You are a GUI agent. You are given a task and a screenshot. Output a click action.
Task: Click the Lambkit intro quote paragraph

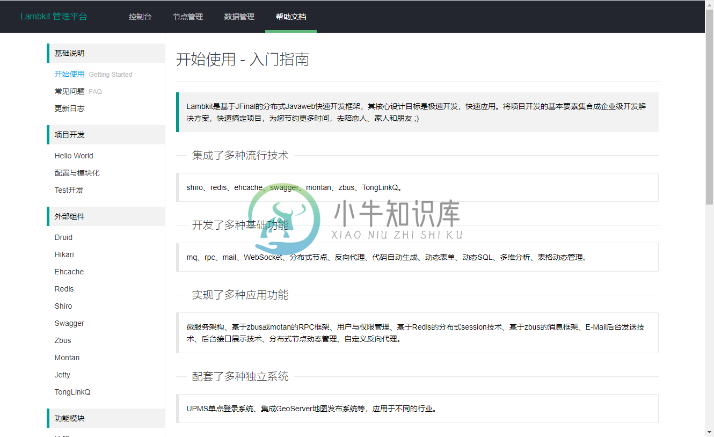click(417, 112)
